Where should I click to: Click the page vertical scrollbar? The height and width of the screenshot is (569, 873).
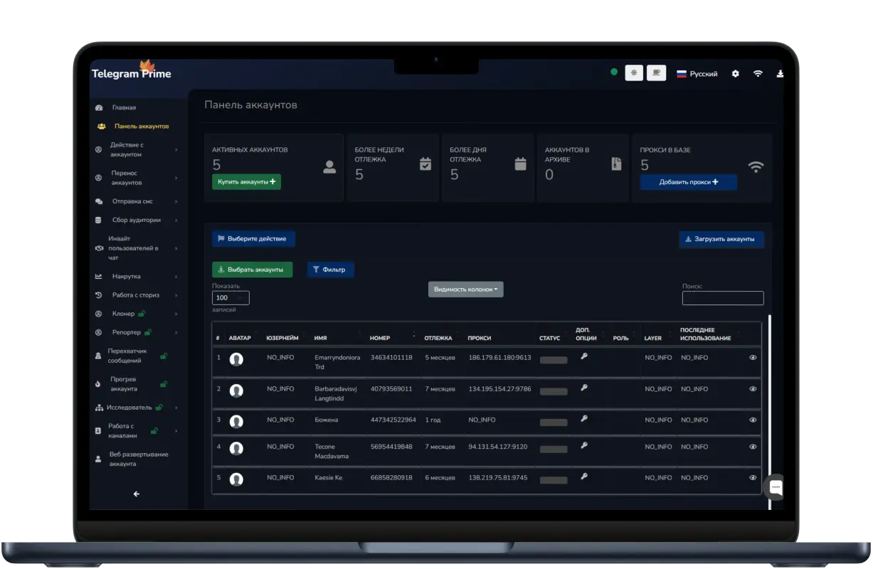(769, 411)
